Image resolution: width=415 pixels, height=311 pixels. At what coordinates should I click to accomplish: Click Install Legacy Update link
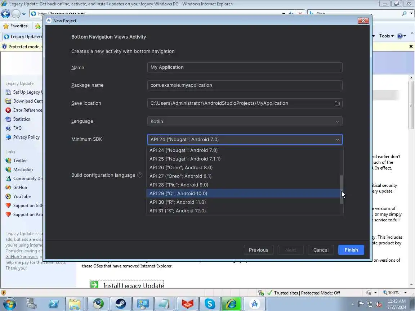pos(127,285)
